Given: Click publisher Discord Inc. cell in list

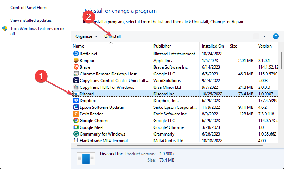Looking at the screenshot, I should pyautogui.click(x=164, y=94).
